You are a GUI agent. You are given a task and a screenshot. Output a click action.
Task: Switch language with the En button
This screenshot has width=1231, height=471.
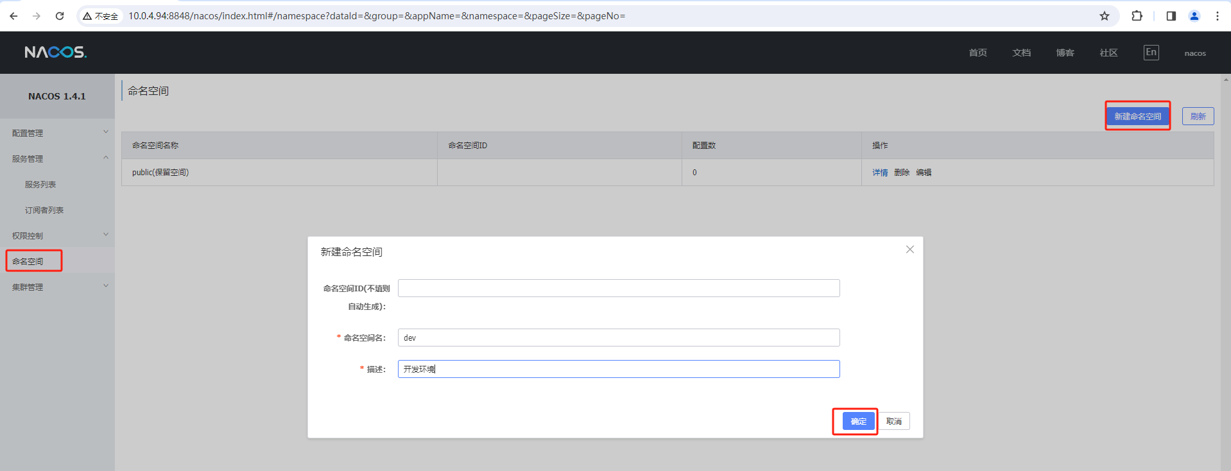pyautogui.click(x=1151, y=53)
